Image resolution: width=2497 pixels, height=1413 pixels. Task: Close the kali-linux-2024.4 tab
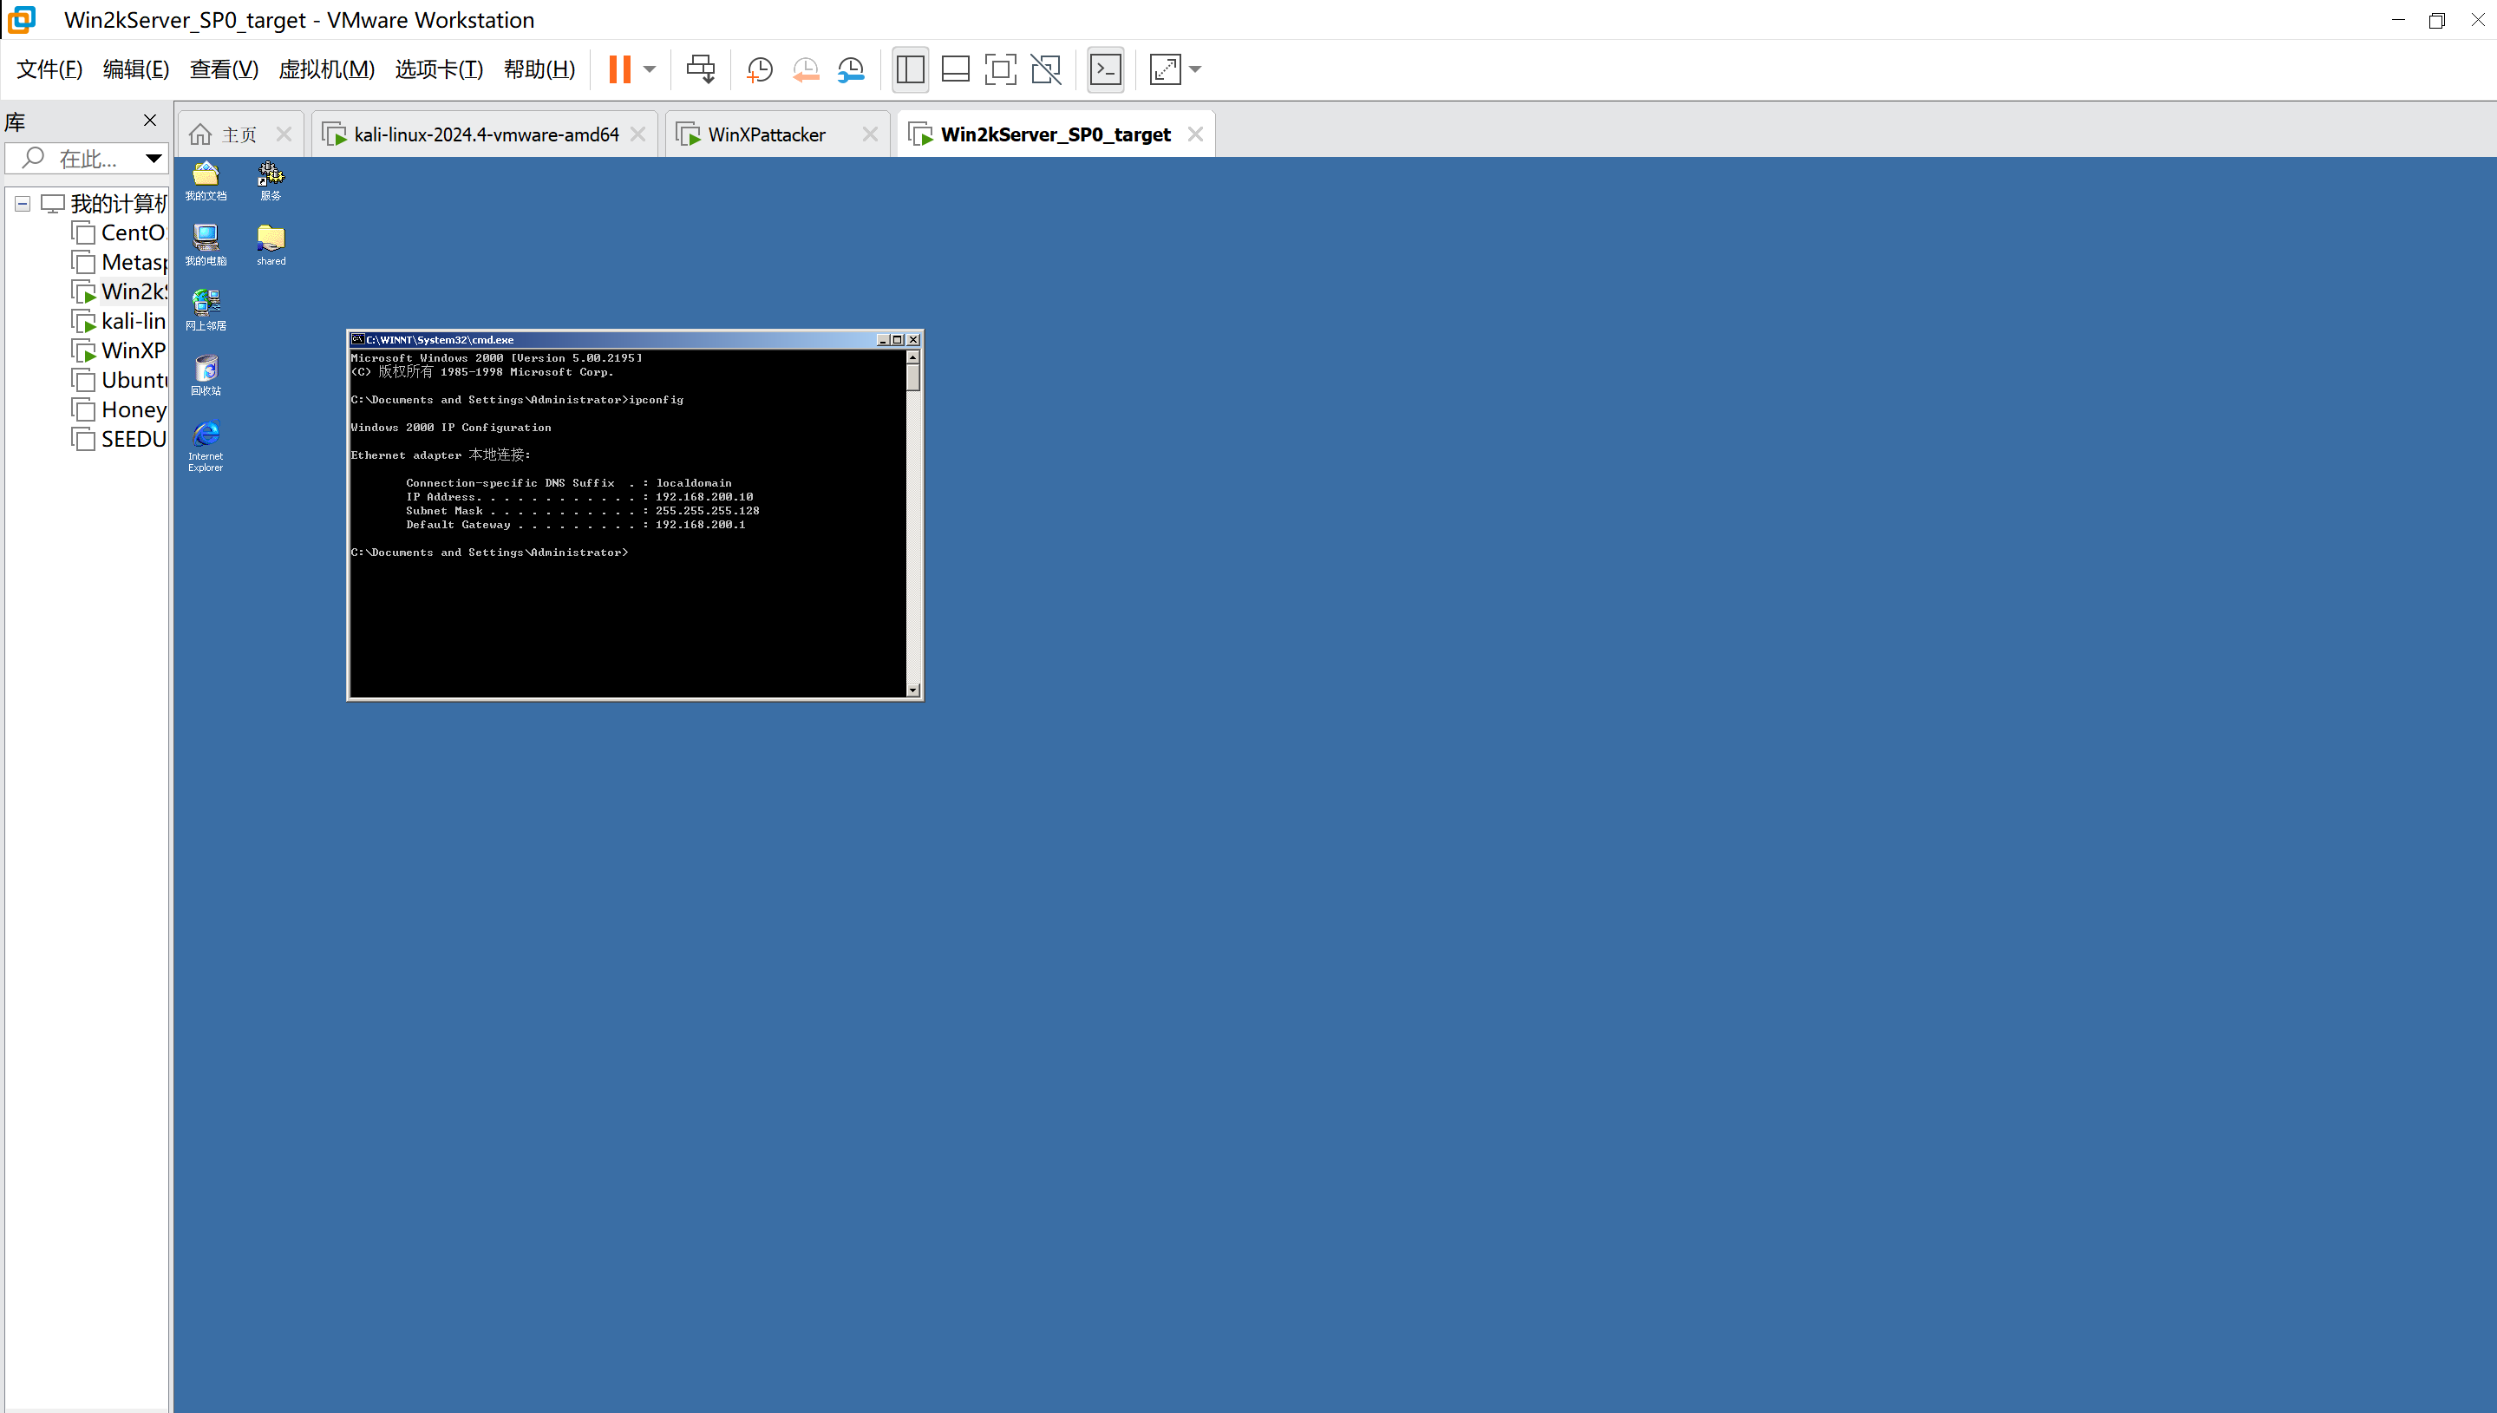click(x=637, y=135)
